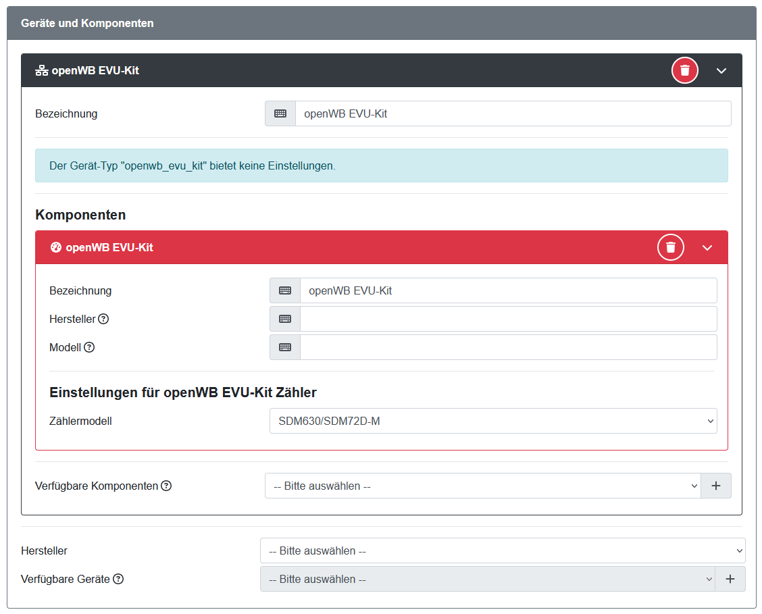Show help for Verfügbare Geräte
The width and height of the screenshot is (762, 614).
coord(118,579)
